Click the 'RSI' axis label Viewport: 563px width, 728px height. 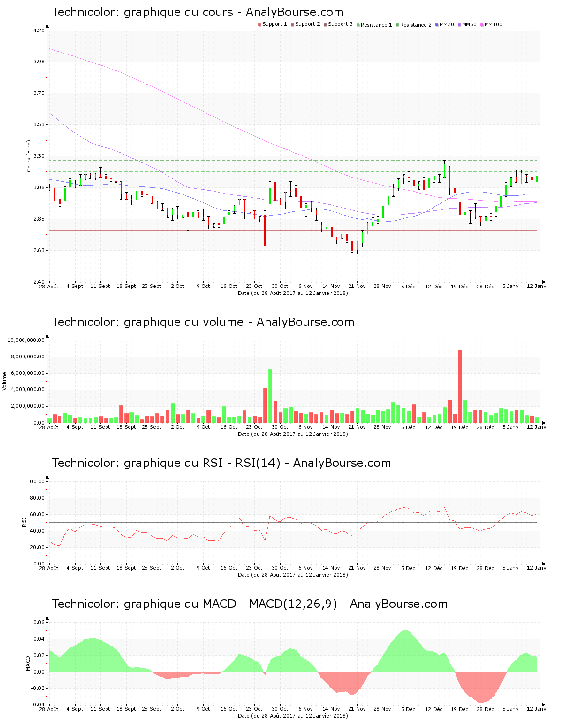(24, 522)
